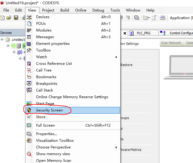Select Messages menu entry text
This screenshot has height=163, width=193.
coord(45,37)
